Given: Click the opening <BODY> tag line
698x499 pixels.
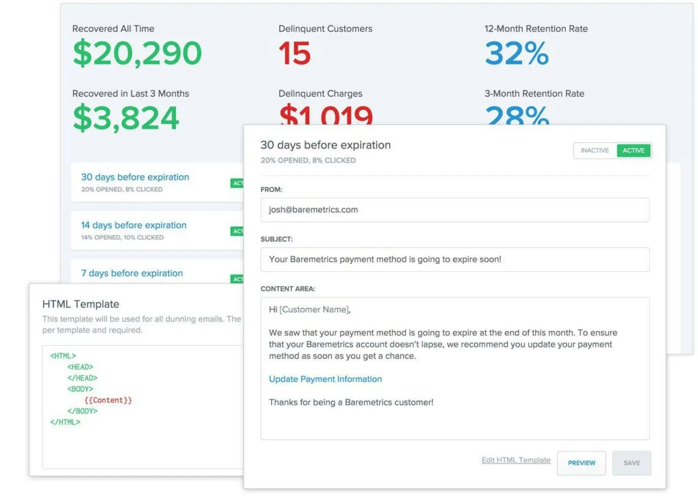Looking at the screenshot, I should (80, 389).
